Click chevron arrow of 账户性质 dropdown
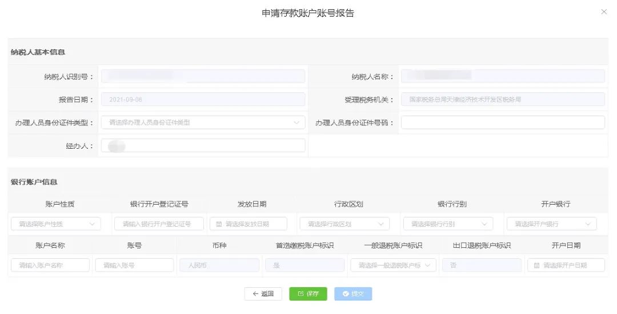617x314 pixels. coord(92,224)
